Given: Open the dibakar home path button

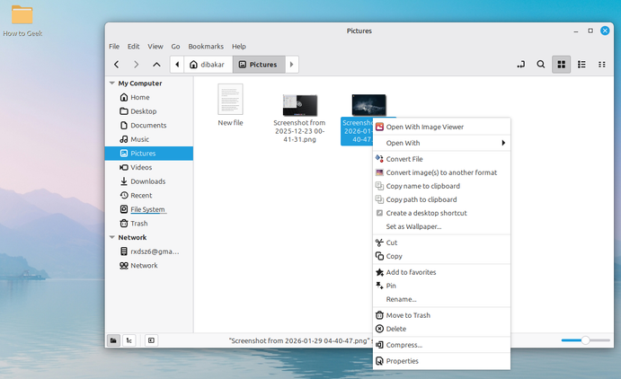Looking at the screenshot, I should point(208,65).
